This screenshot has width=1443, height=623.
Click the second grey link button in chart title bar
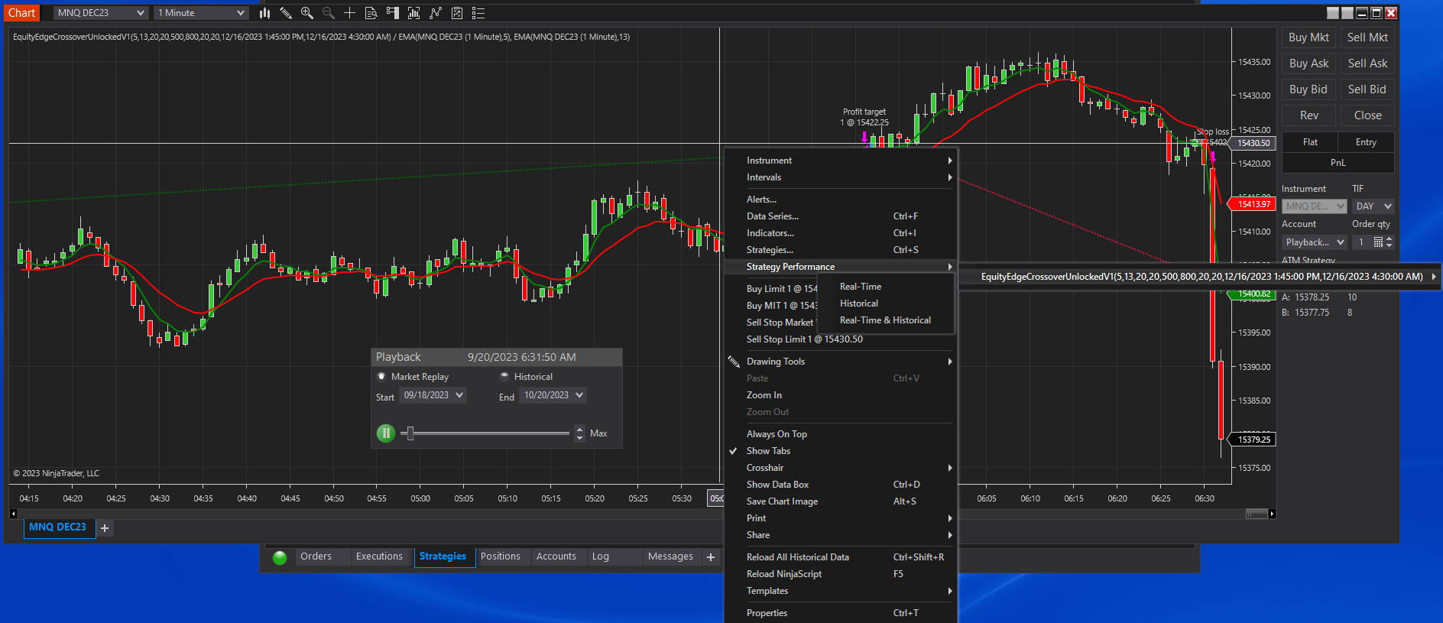[1347, 13]
